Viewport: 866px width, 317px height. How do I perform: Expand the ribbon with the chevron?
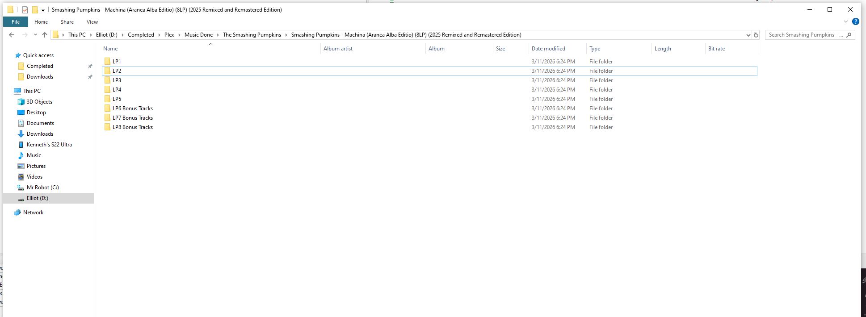[845, 21]
